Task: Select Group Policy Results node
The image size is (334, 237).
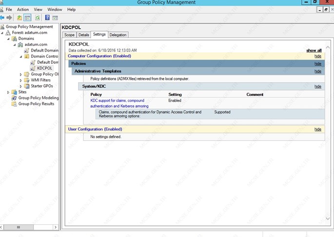Action: click(x=36, y=104)
